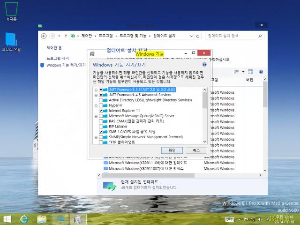The width and height of the screenshot is (300, 225).
Task: Click the installed updates icon in details pane
Action: coord(109,186)
